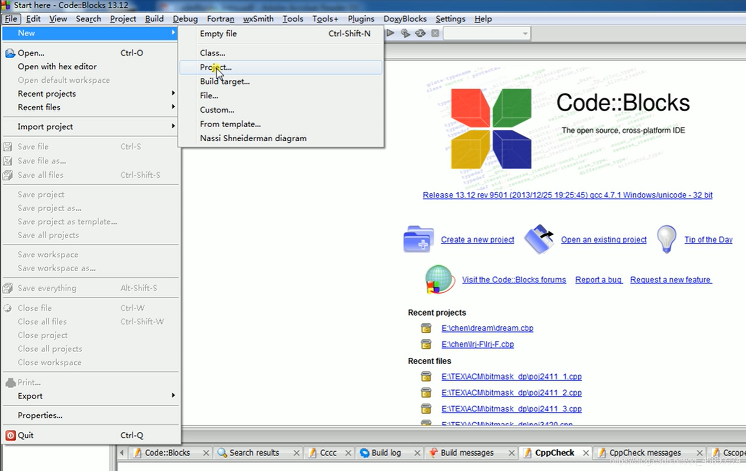Select Empty file in the New submenu
Screen dimensions: 746x471
click(x=281, y=33)
